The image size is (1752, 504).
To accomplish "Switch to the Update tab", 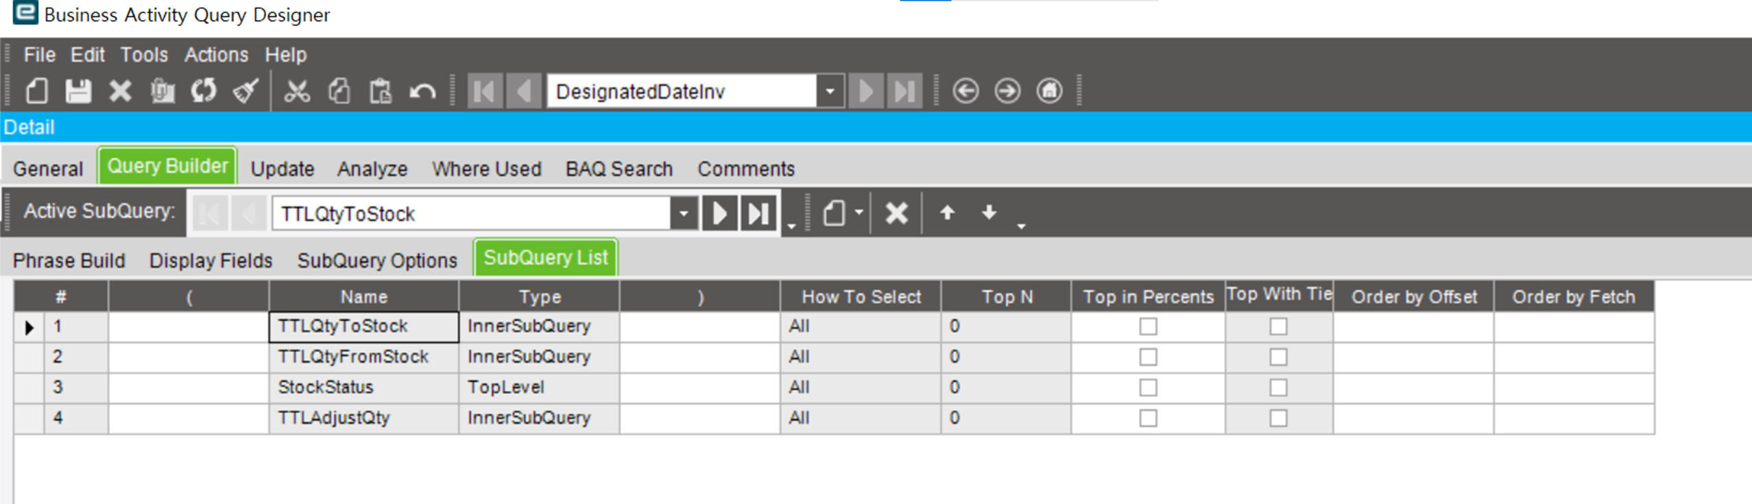I will pos(283,169).
